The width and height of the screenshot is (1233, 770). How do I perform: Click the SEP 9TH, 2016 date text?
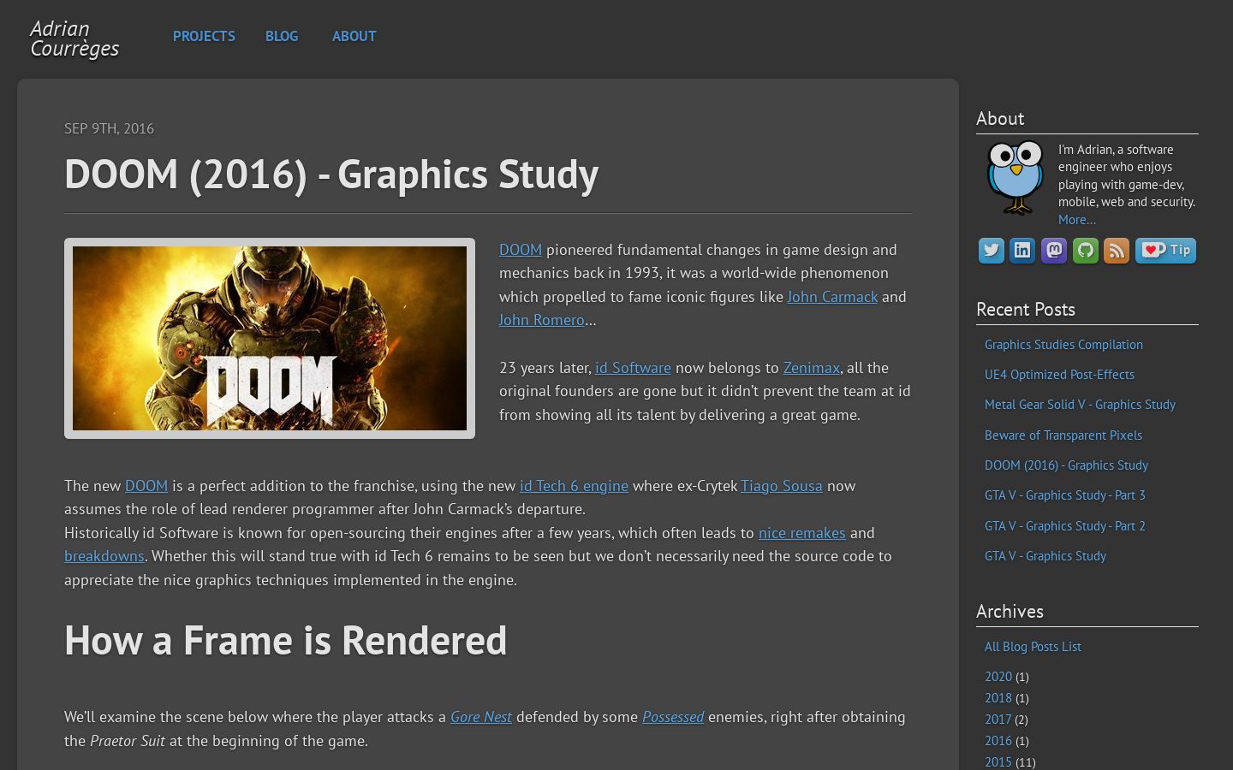[x=109, y=128]
